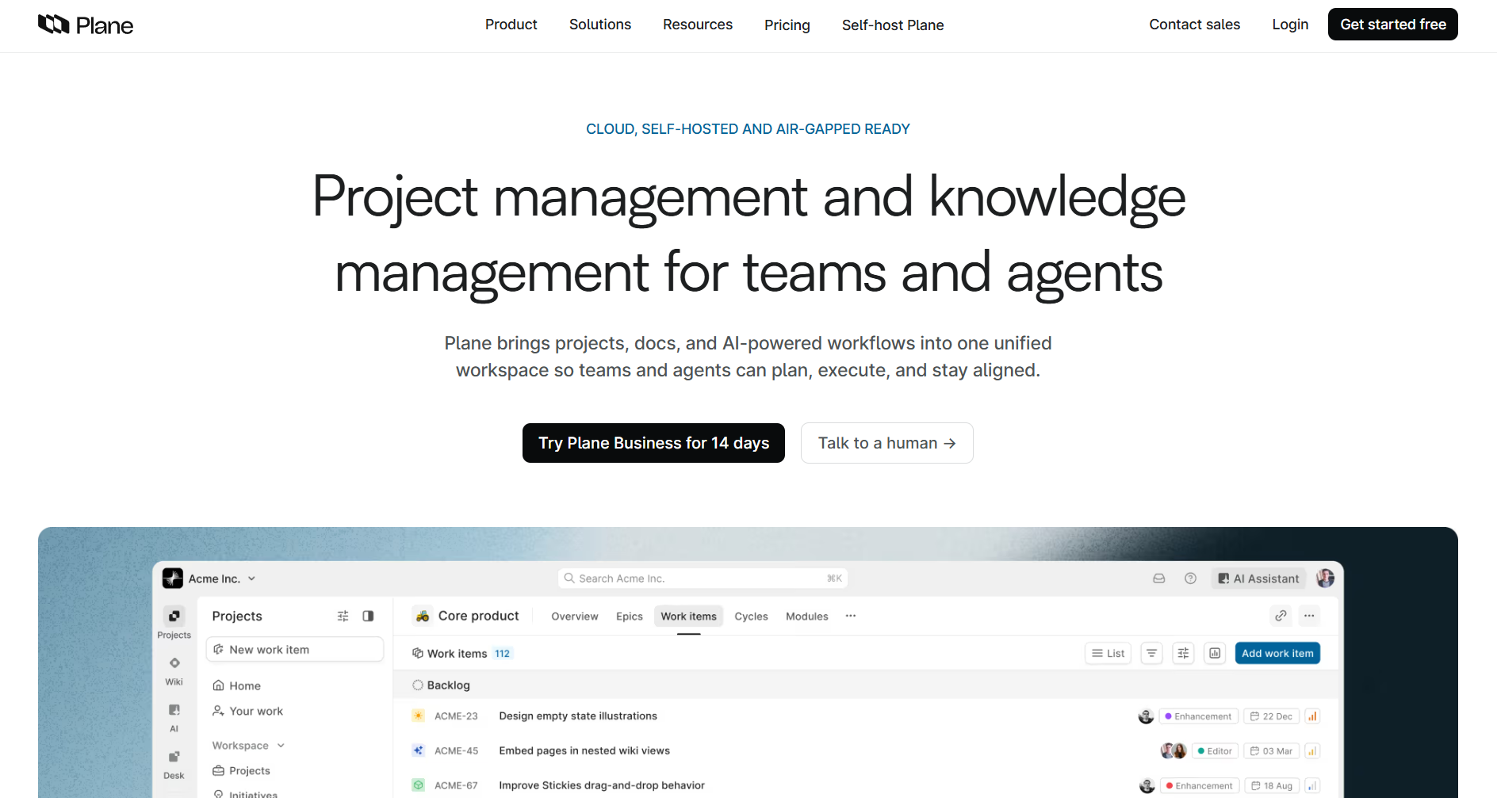Follow the Login link

click(1291, 25)
